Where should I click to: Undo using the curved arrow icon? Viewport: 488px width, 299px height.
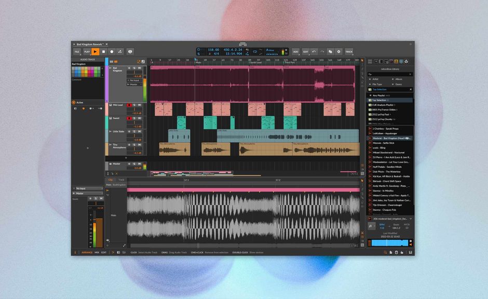pyautogui.click(x=314, y=51)
